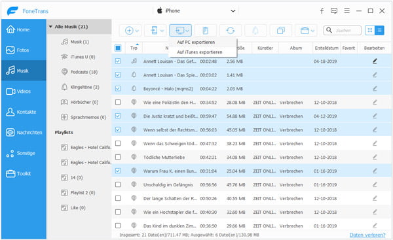
Task: Sort by the Typ column
Action: 134,48
